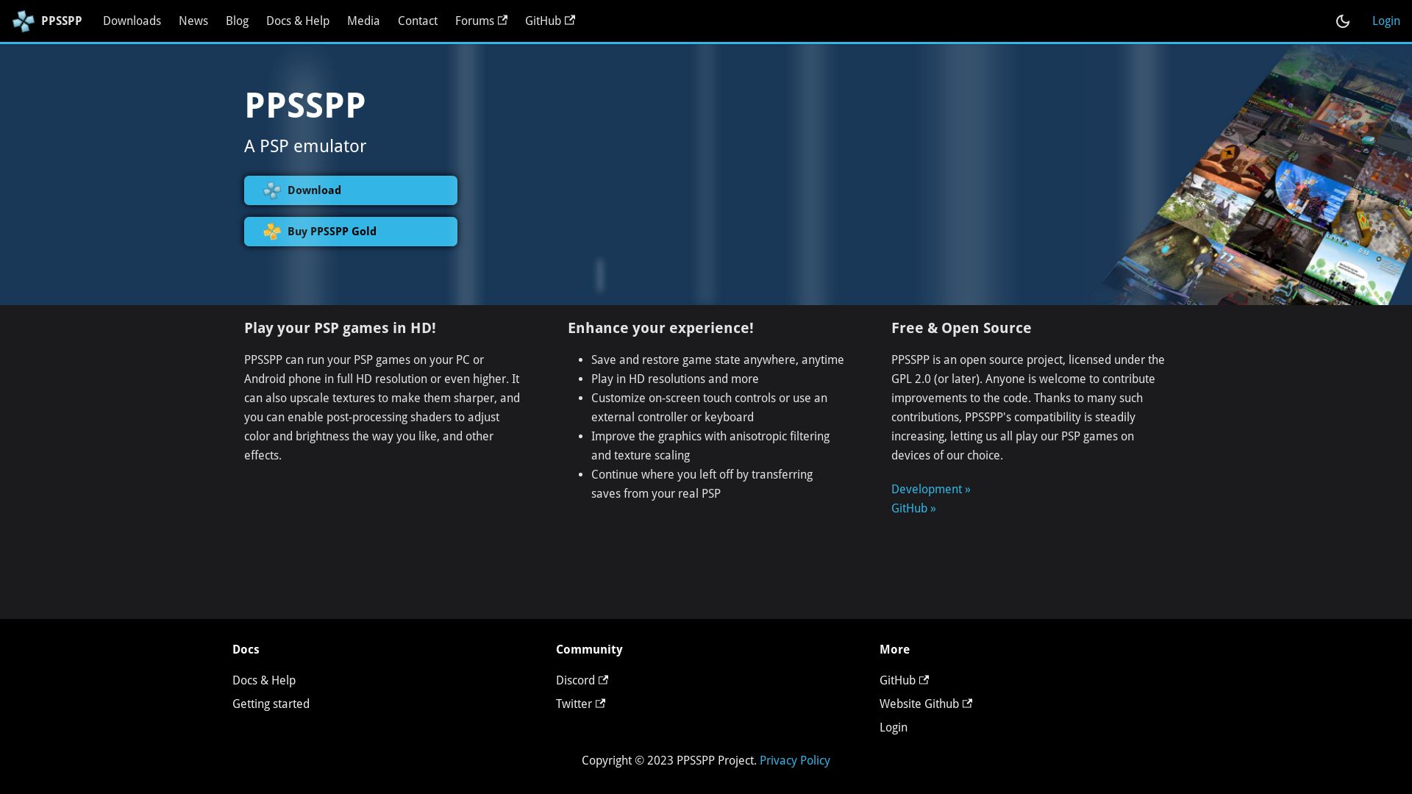1412x794 pixels.
Task: Click external-link icon beside Twitter
Action: (600, 704)
